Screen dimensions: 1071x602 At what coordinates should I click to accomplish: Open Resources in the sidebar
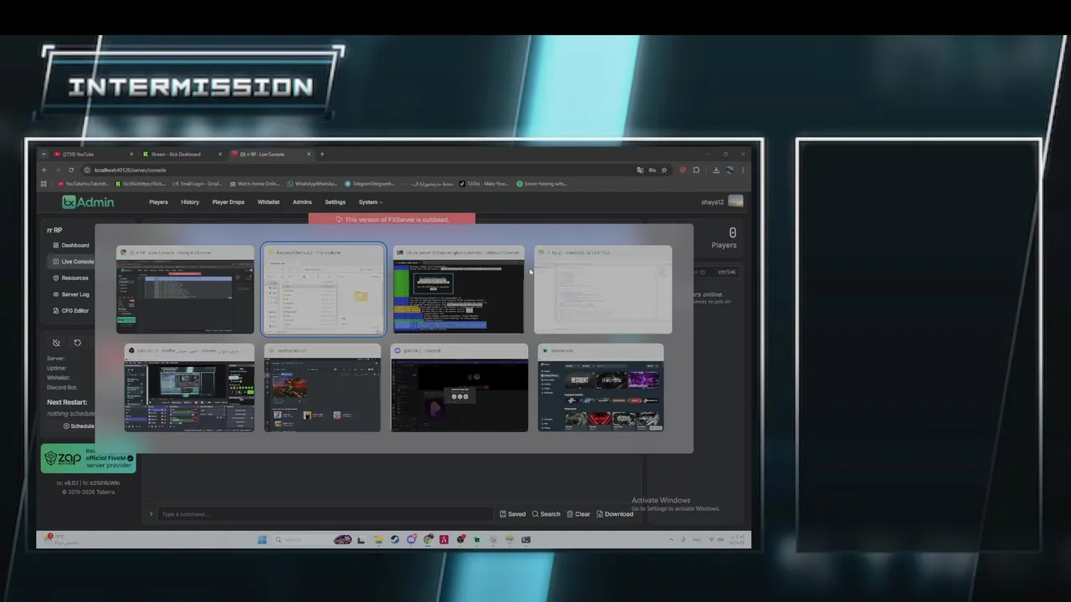(x=71, y=278)
